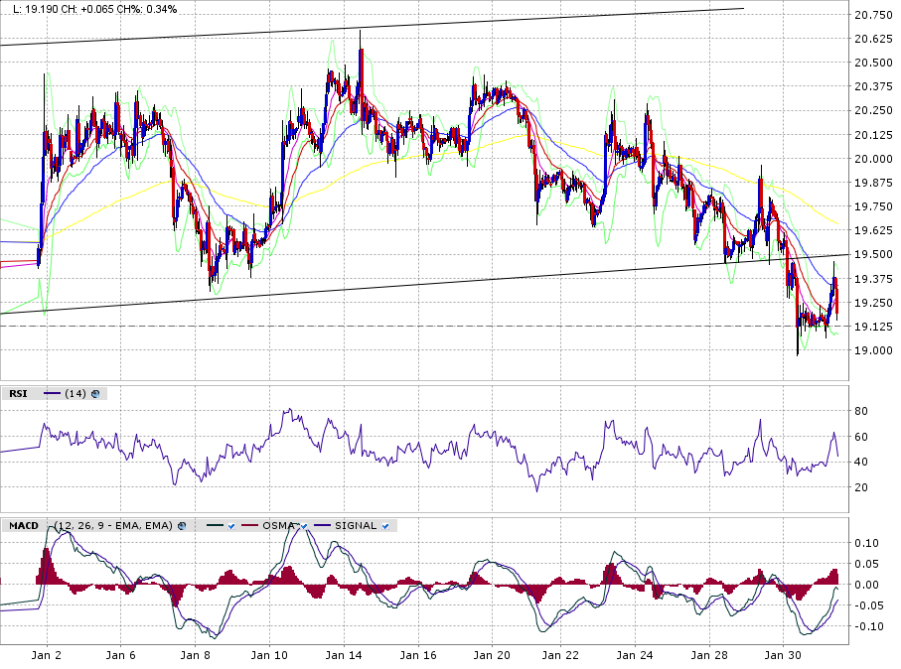
Task: Select the MACD panel label
Action: pyautogui.click(x=24, y=526)
